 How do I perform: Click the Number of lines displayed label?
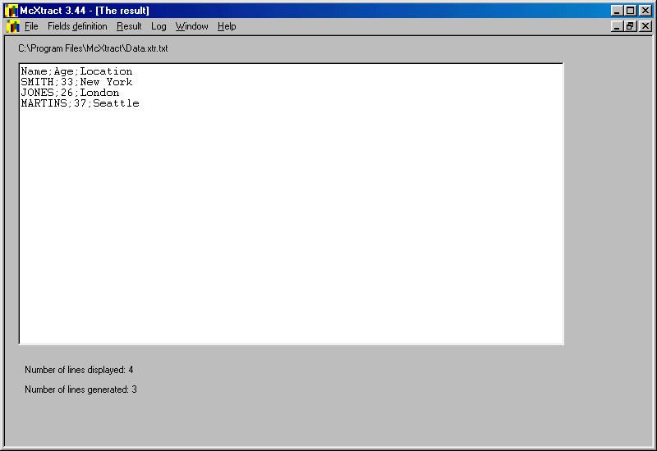coord(79,370)
